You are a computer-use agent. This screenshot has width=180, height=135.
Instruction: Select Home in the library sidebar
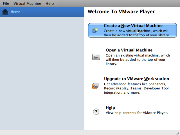coord(42,12)
